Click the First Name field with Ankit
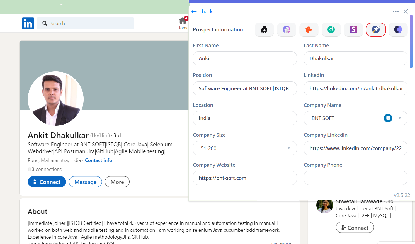 [x=245, y=58]
